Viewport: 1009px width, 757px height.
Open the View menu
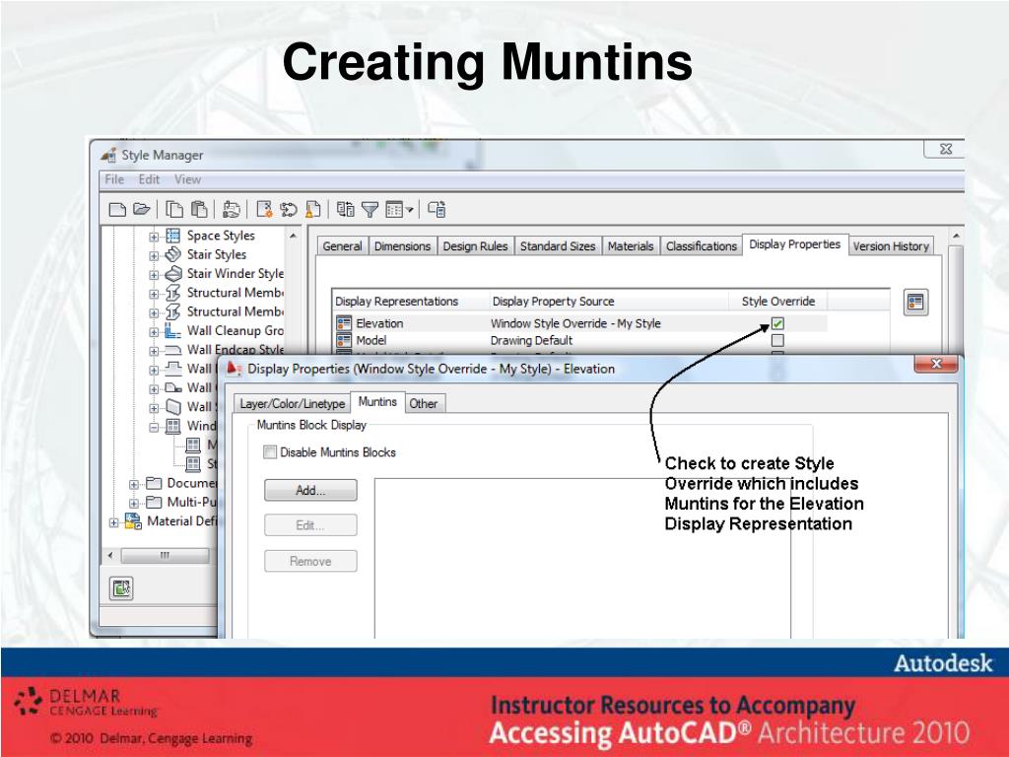pos(188,179)
